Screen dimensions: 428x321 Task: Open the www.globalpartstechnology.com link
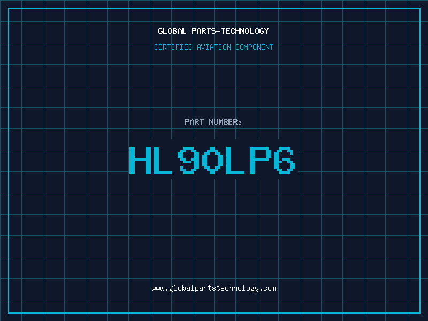213,288
